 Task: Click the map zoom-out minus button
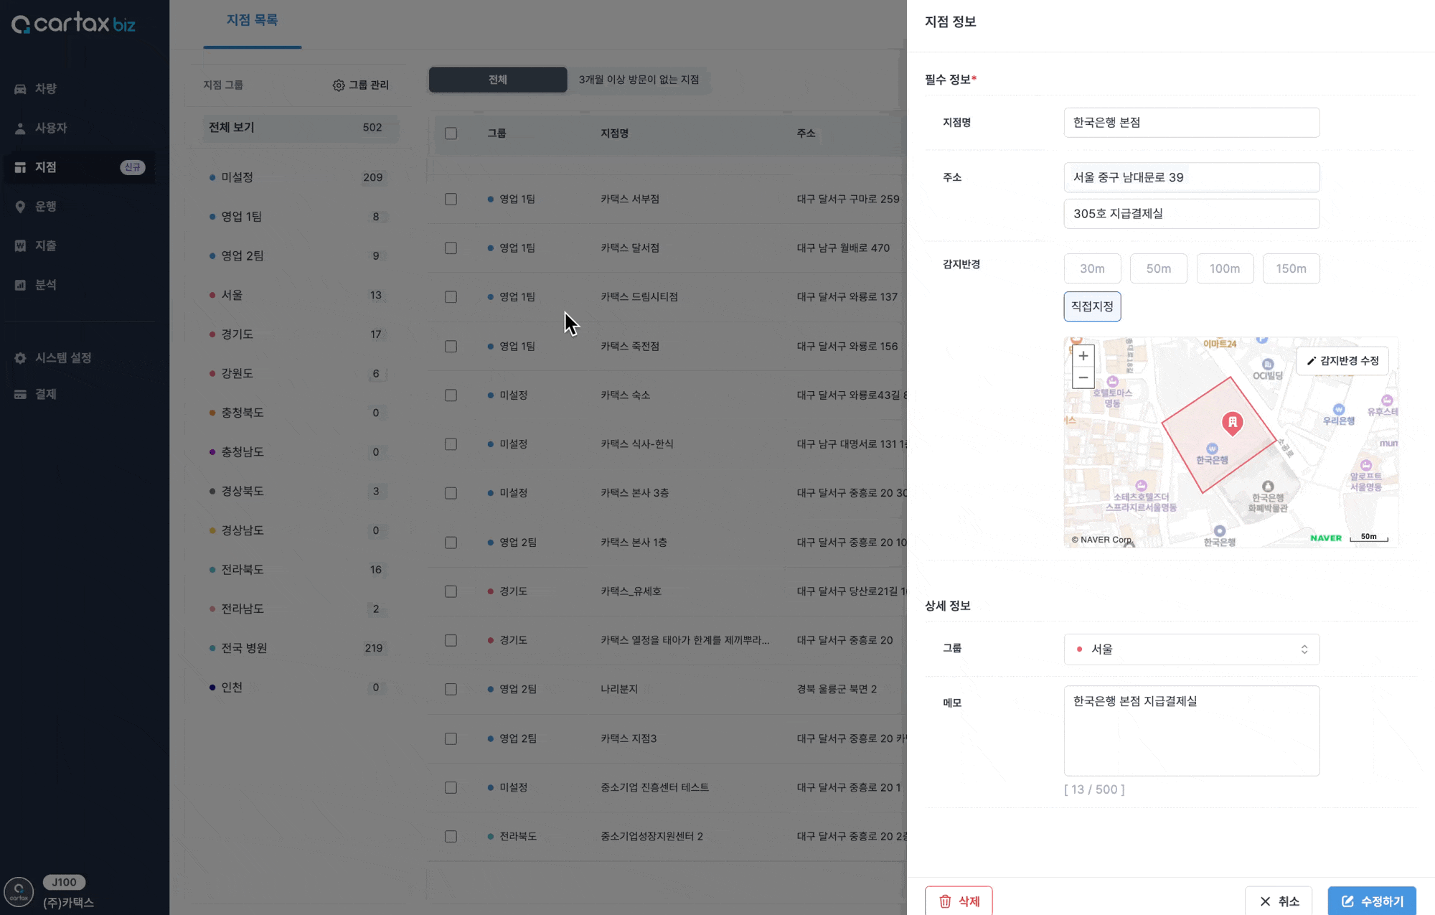click(x=1083, y=377)
